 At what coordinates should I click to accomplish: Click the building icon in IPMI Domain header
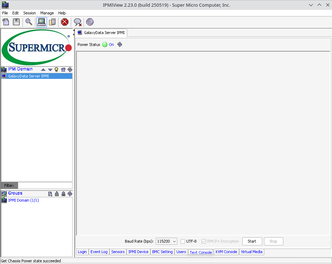pyautogui.click(x=63, y=69)
